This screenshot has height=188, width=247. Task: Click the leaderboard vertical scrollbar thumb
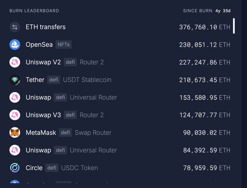pos(234,26)
